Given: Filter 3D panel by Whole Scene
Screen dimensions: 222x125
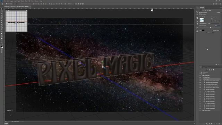Looking at the screenshot, I should coord(207,70).
